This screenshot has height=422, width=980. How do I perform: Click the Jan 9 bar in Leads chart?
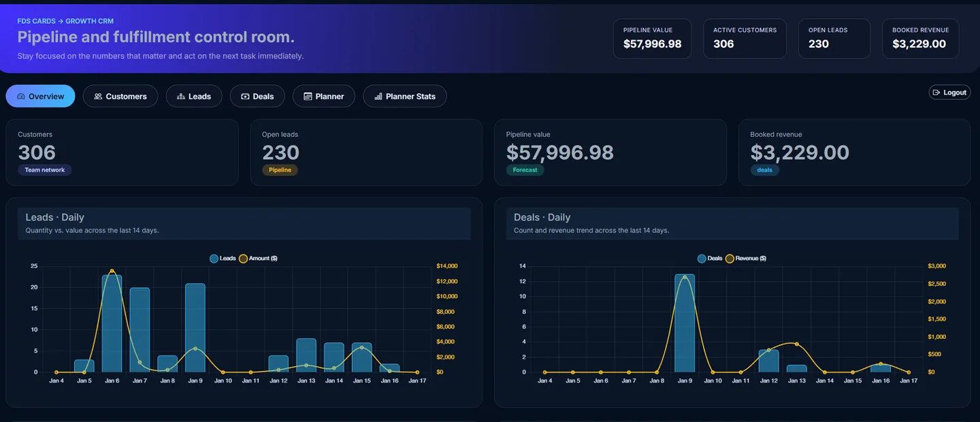(195, 328)
